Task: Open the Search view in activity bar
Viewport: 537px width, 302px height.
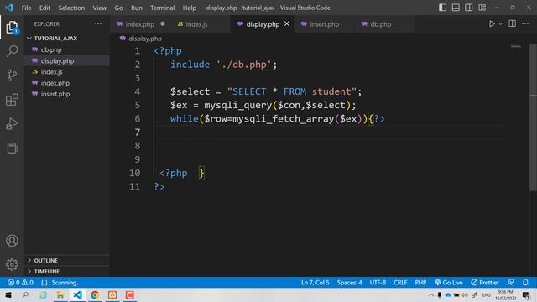Action: [x=12, y=51]
